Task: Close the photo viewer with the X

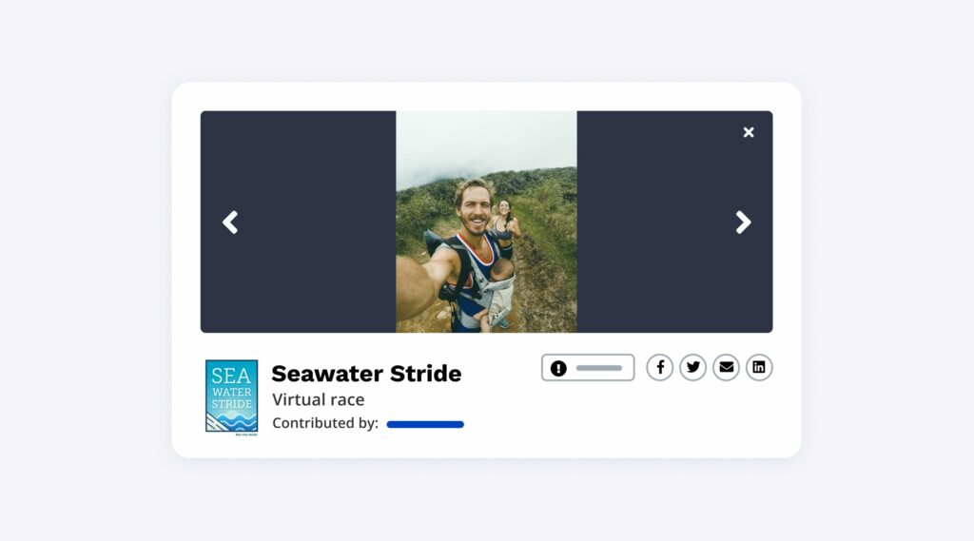Action: point(749,132)
